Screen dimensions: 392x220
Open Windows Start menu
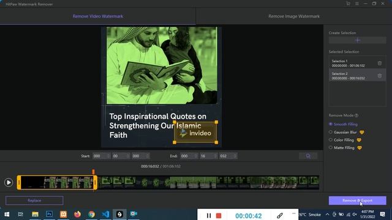point(7,215)
